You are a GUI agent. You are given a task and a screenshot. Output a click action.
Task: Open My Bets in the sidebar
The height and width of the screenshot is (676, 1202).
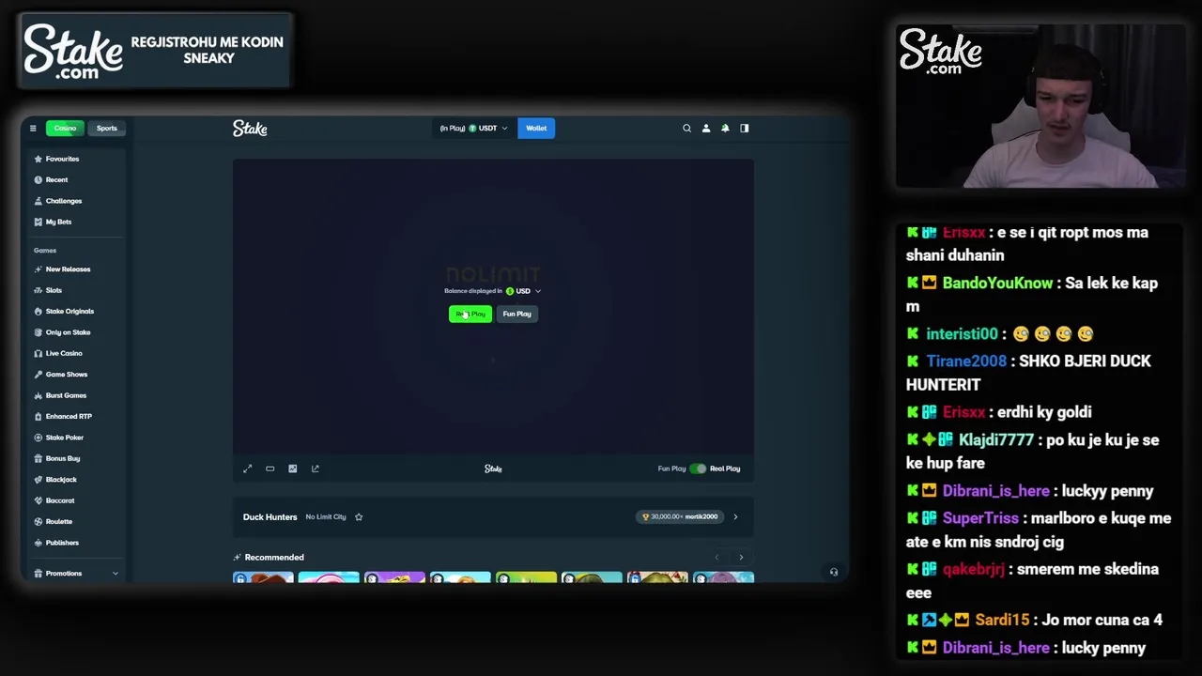[x=58, y=222]
